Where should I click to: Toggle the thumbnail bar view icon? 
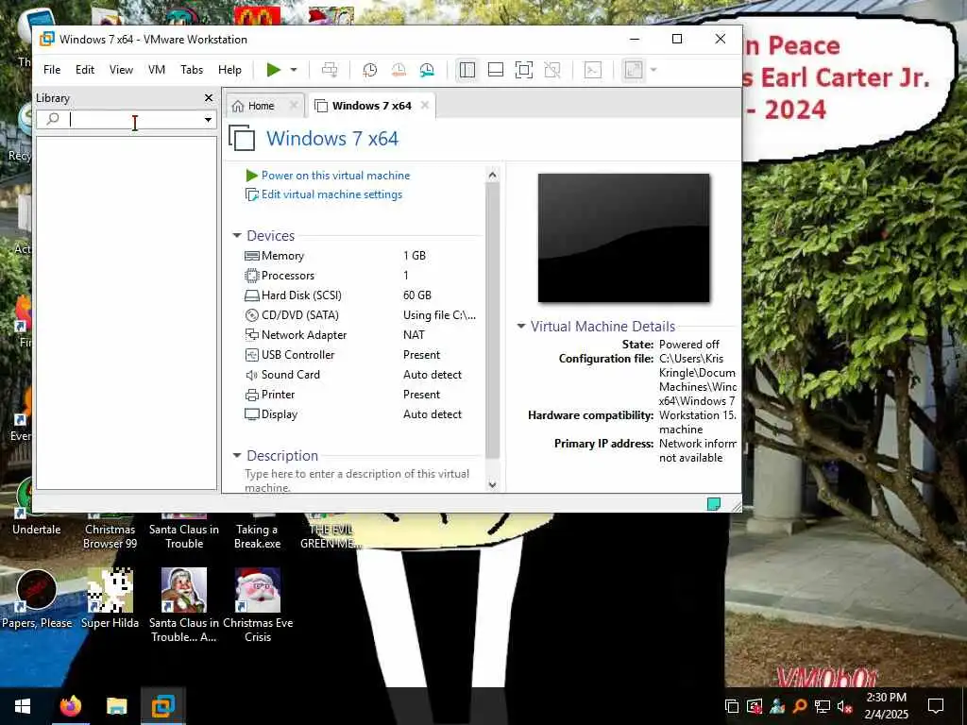tap(496, 70)
